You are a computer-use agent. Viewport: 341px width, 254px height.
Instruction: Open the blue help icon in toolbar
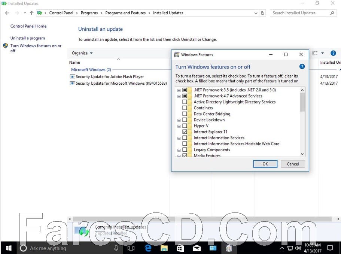tap(333, 53)
